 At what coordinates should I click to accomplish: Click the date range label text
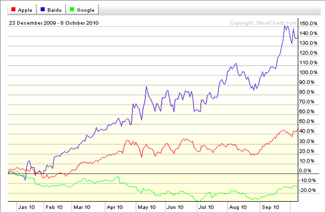point(54,23)
